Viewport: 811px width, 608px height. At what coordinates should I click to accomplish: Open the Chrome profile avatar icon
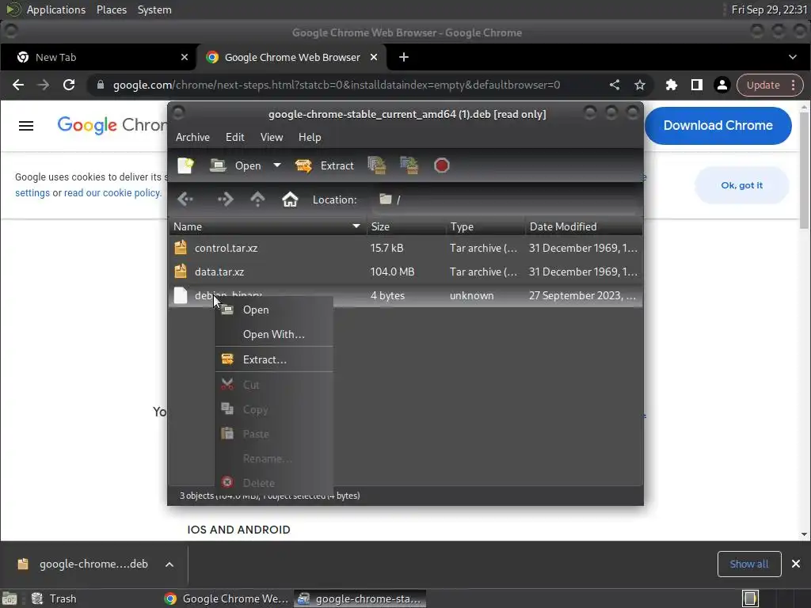[x=722, y=85]
